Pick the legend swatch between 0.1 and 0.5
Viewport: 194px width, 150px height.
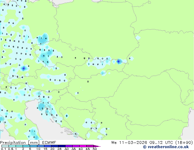tap(5, 146)
